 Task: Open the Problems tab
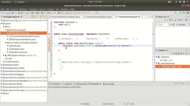56,84
